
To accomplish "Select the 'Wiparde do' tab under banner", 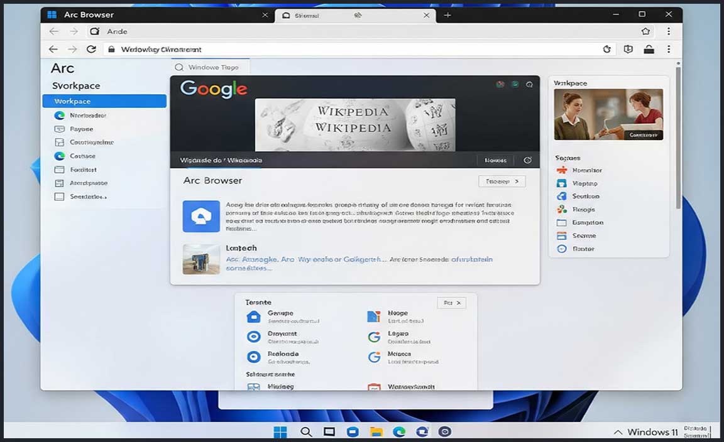I will coord(221,160).
